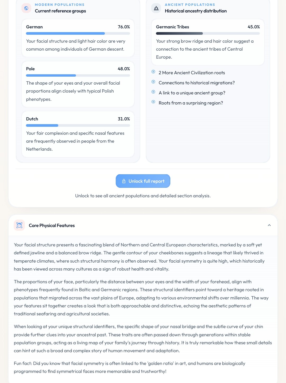Click the lock icon on Unlock button
The image size is (286, 383).
(124, 181)
